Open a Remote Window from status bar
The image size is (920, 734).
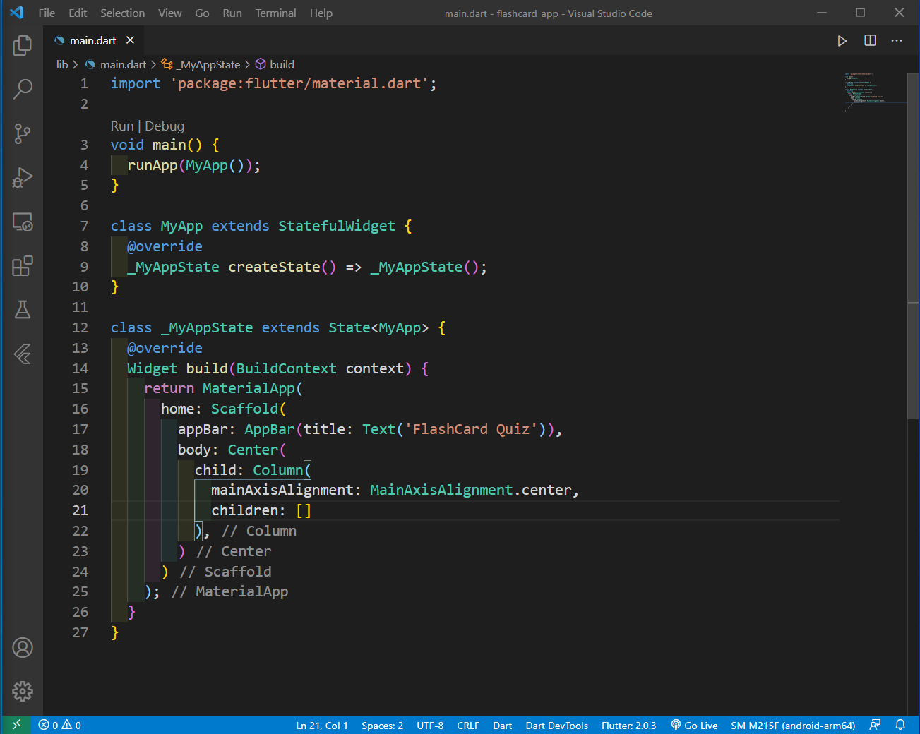[16, 725]
